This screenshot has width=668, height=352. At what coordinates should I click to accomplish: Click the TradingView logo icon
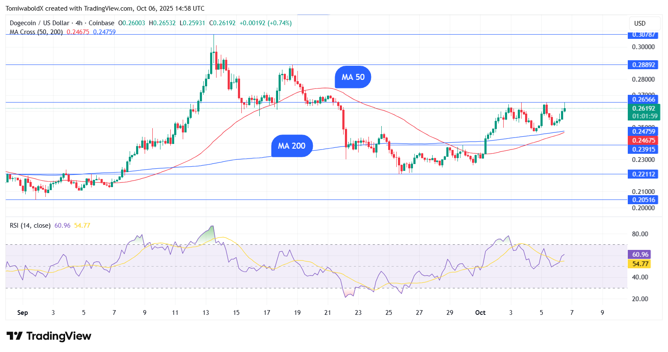(x=15, y=336)
